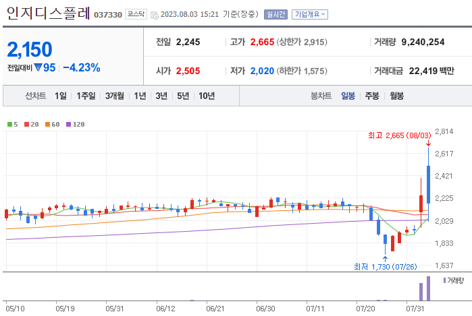This screenshot has height=316, width=472.
Task: Click the stock code 037330
Action: tap(108, 15)
